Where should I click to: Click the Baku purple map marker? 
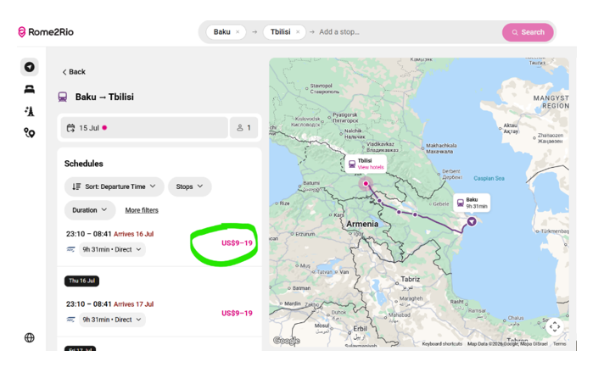472,221
